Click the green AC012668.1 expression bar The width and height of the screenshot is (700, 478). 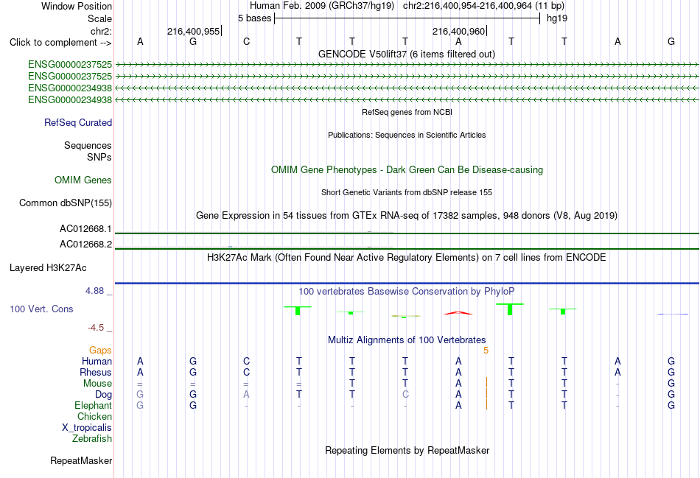click(x=407, y=233)
